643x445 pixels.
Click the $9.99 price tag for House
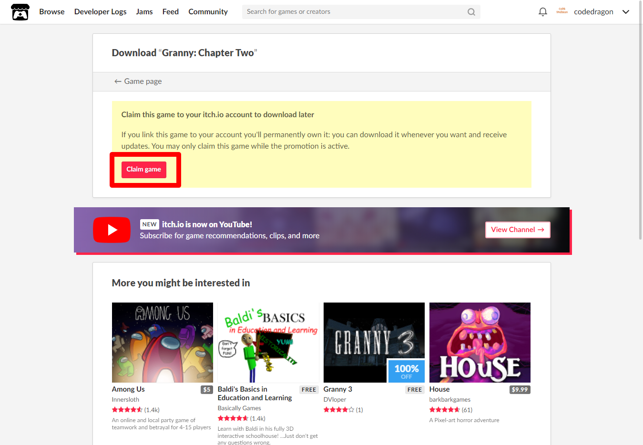(520, 390)
